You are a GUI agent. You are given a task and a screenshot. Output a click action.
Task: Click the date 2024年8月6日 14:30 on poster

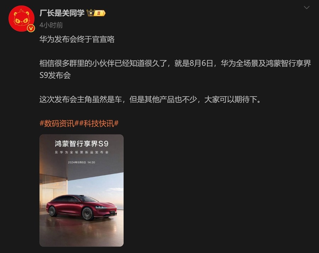point(82,162)
